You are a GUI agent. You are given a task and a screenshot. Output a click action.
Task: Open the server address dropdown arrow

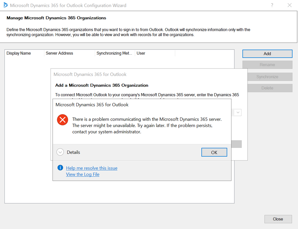(x=238, y=113)
